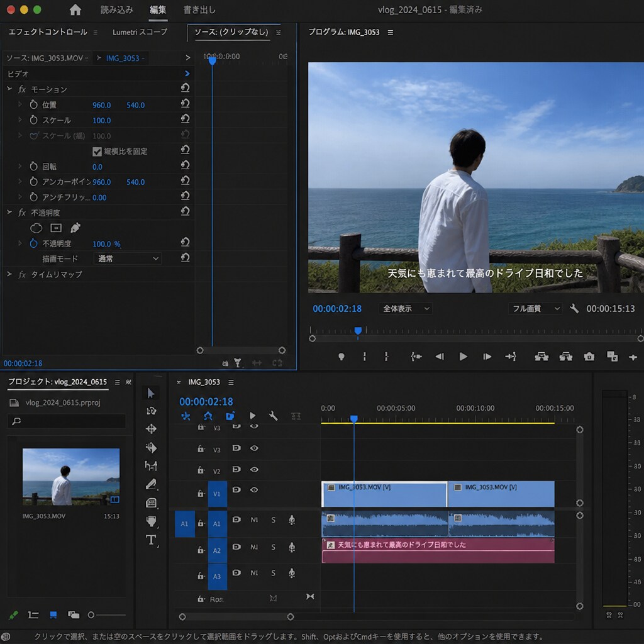644x644 pixels.
Task: Expand the 位置 property row
Action: pos(19,105)
